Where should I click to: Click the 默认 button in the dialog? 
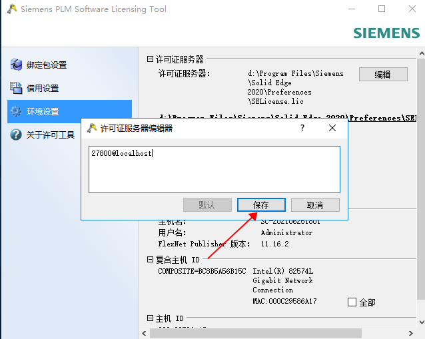pos(207,204)
